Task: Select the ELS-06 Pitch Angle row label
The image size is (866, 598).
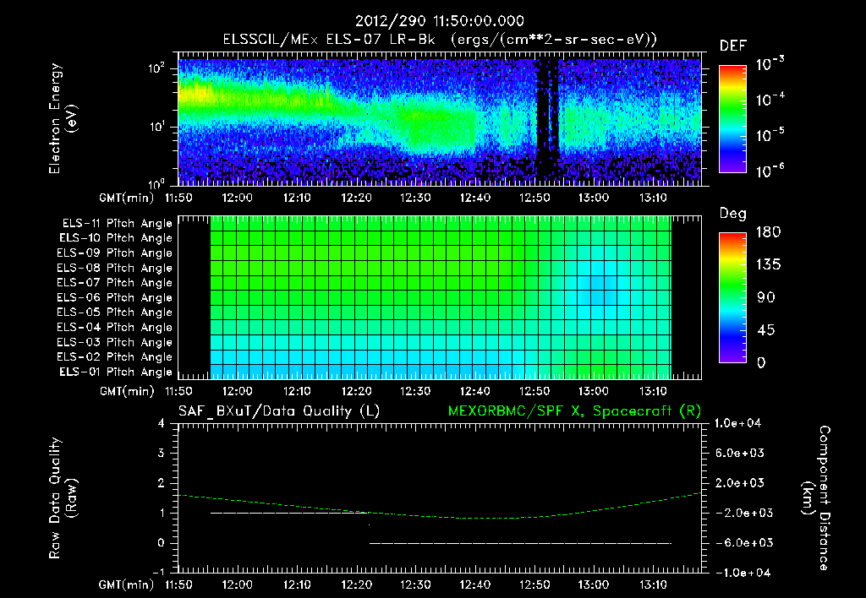Action: click(x=115, y=298)
